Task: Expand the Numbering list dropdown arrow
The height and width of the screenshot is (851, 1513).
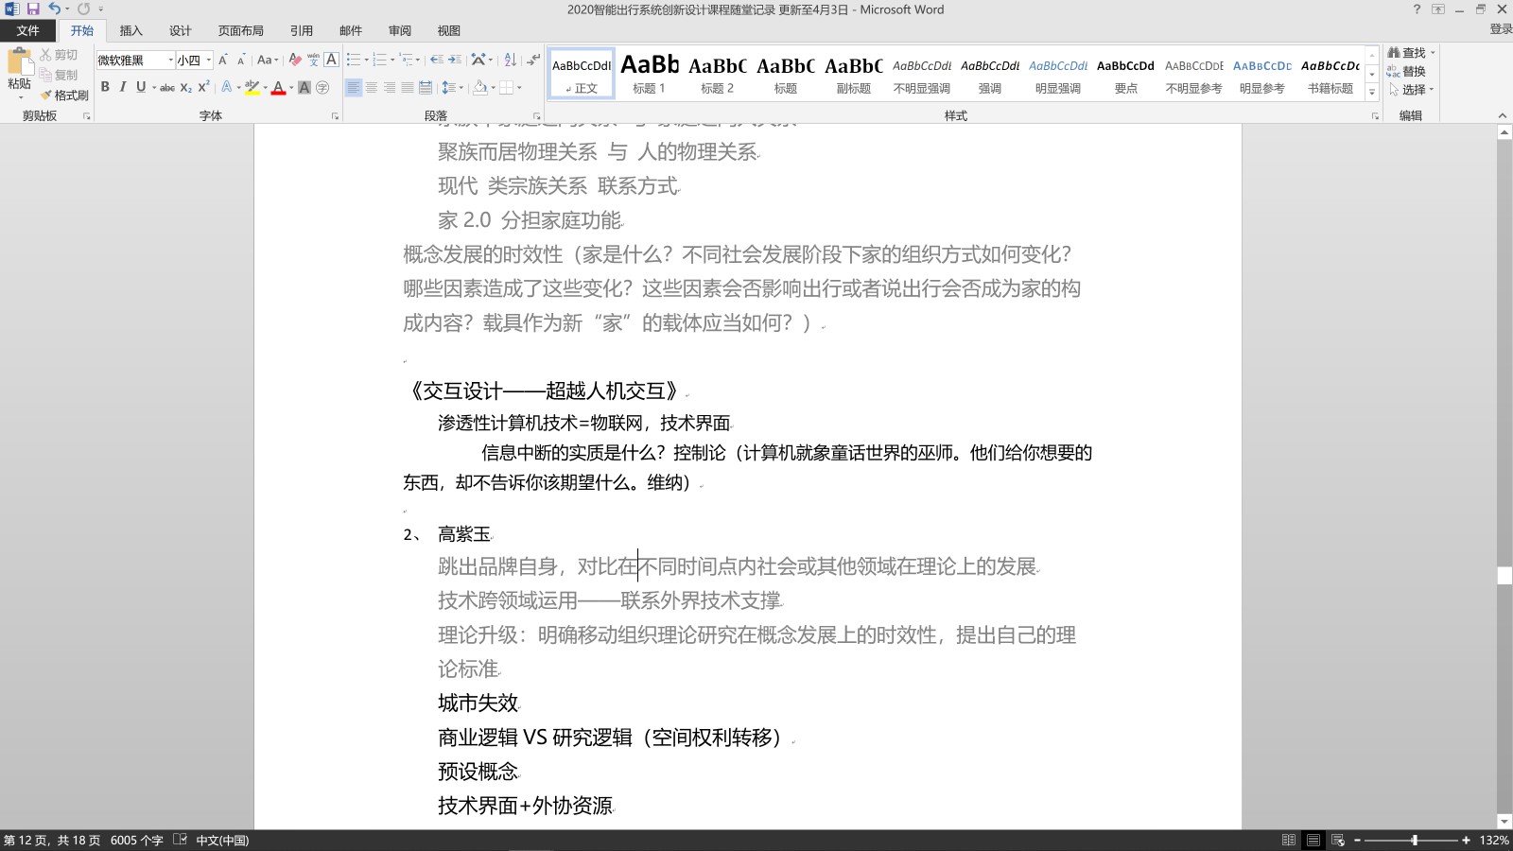Action: click(393, 61)
